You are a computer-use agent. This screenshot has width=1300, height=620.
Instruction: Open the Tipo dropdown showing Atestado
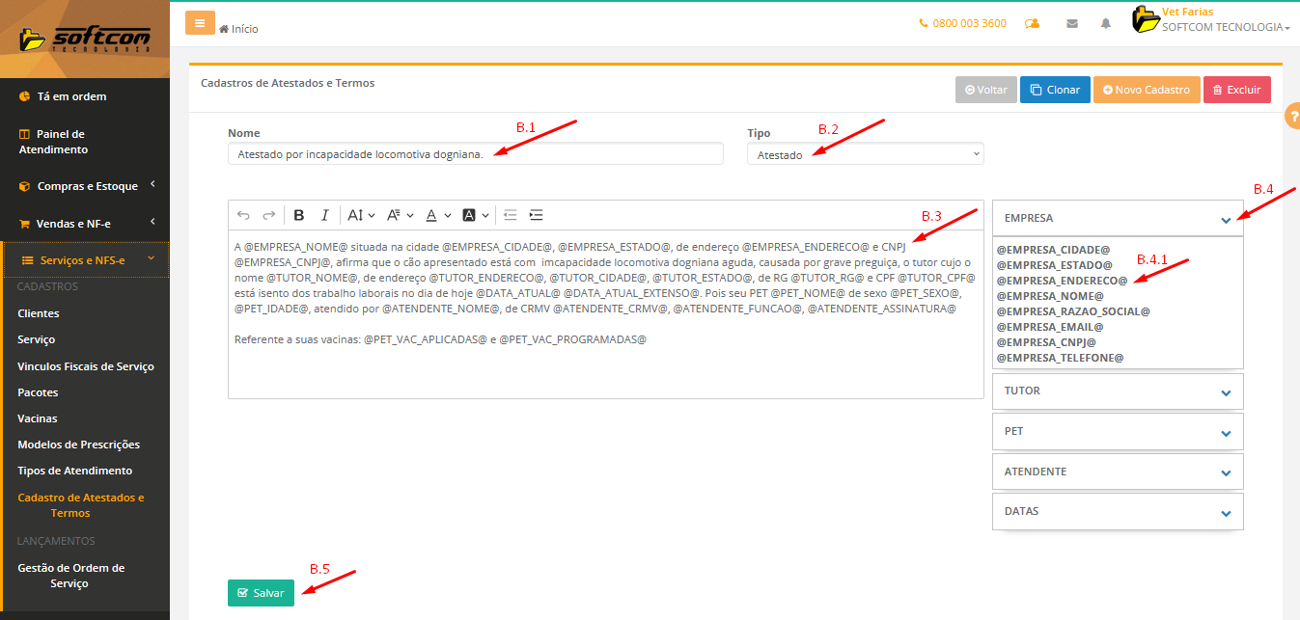point(865,154)
